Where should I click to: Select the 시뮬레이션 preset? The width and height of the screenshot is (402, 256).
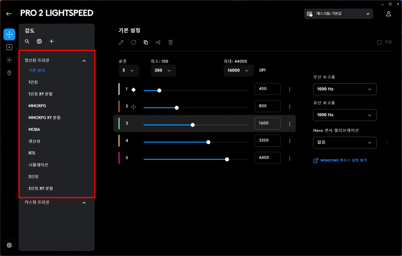click(x=38, y=165)
